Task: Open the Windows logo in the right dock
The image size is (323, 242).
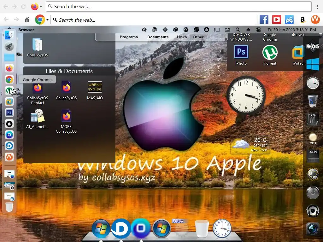Action: click(313, 64)
